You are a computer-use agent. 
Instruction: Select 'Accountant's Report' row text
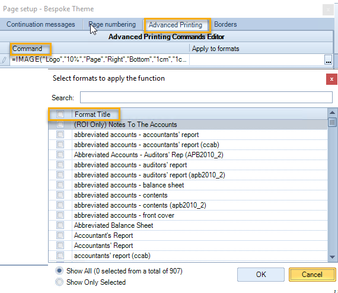(103, 235)
